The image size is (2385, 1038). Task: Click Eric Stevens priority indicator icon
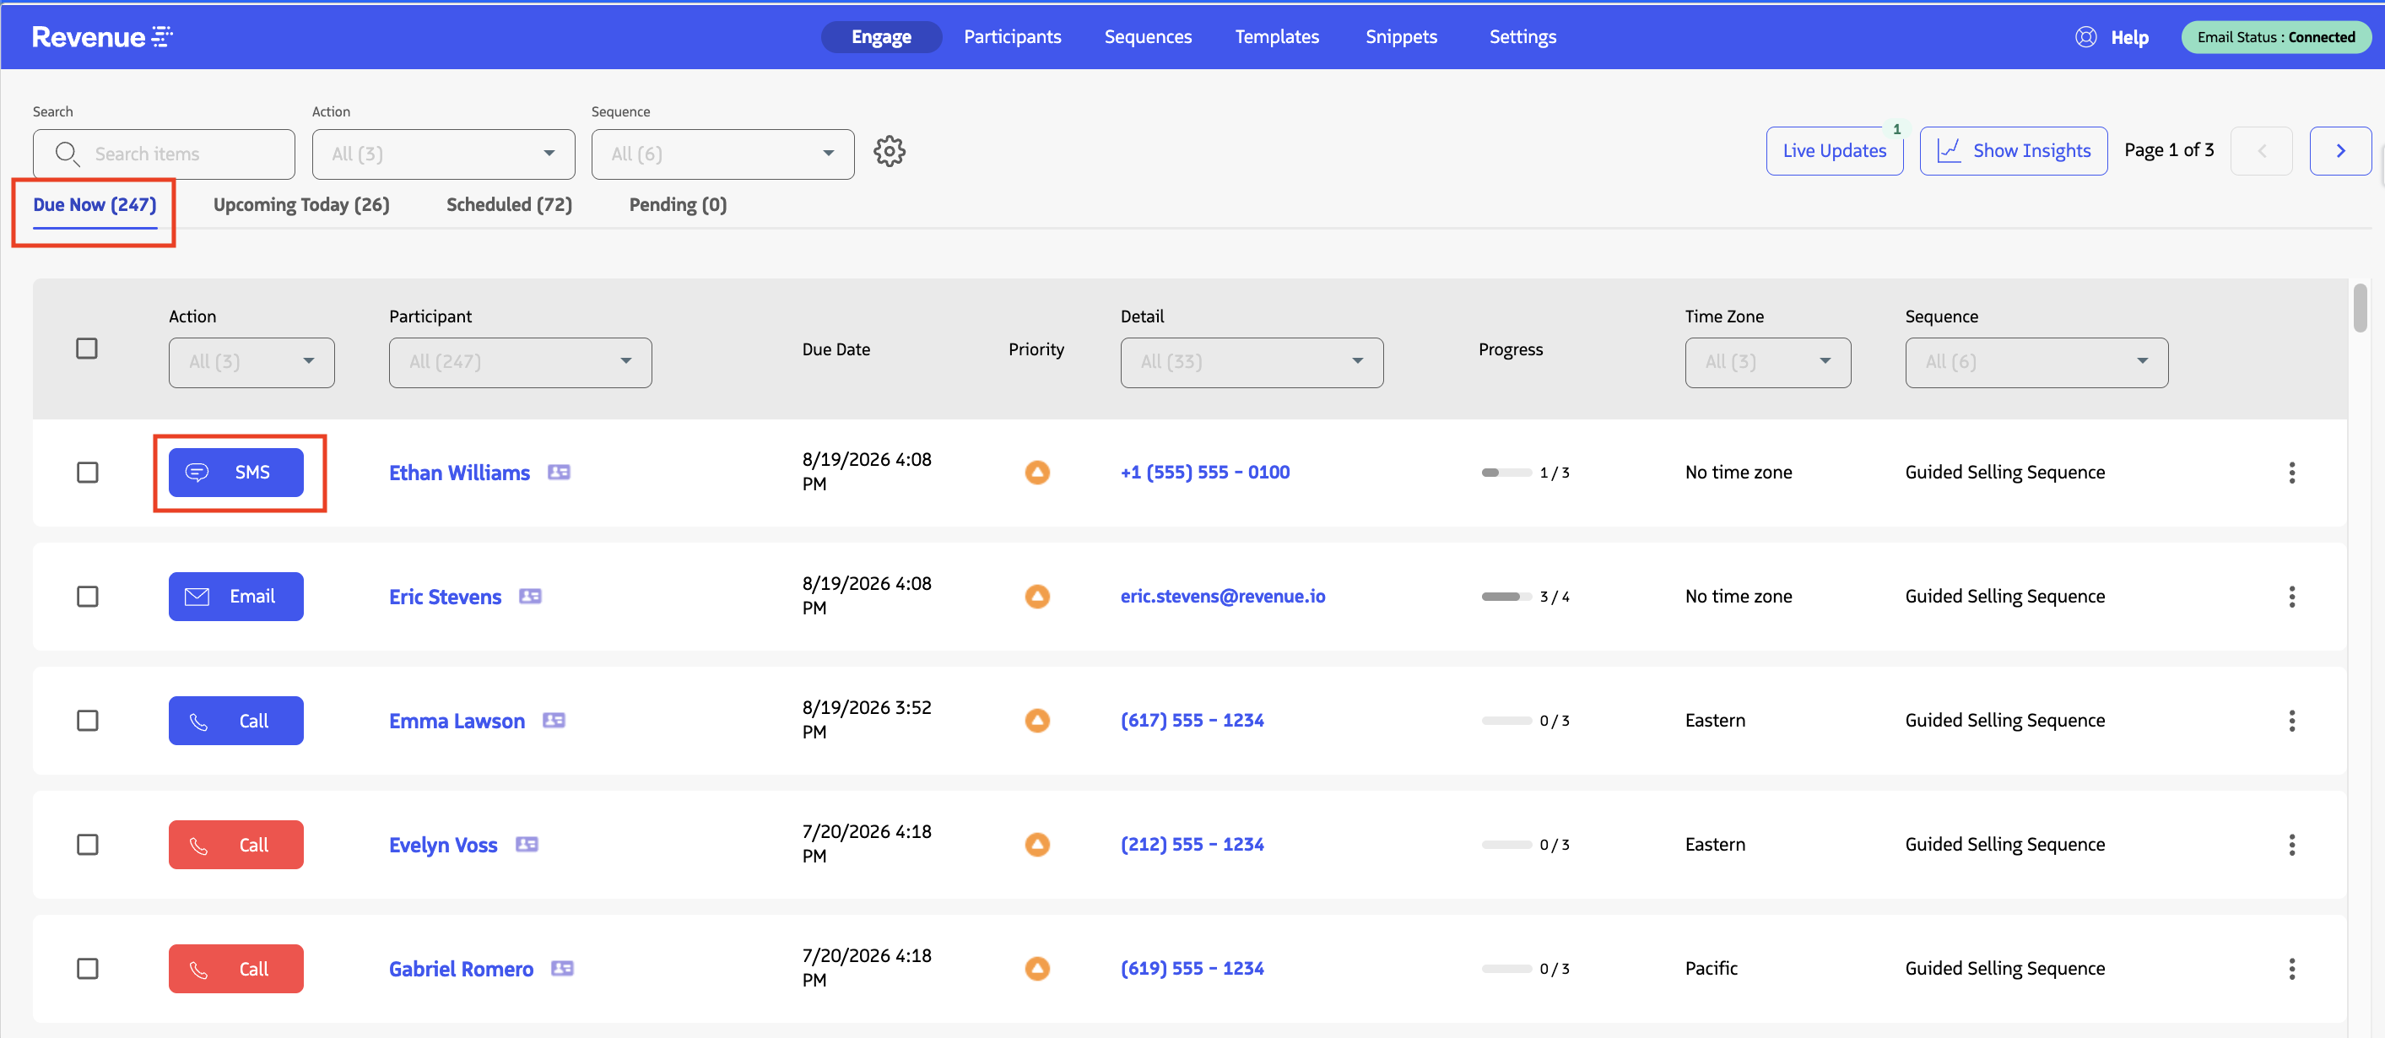tap(1037, 597)
